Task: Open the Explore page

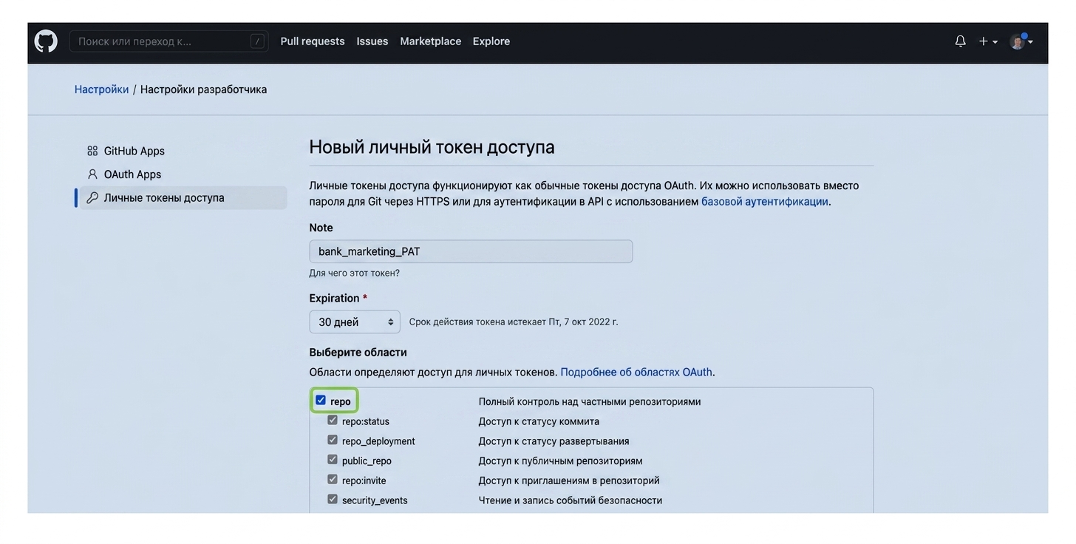Action: click(x=491, y=41)
